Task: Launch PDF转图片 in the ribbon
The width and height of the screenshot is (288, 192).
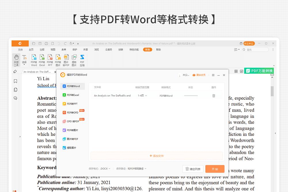Action: coord(58,60)
